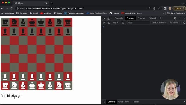
Task: Open the Bookmarks bookmark
Action: click(x=8, y=13)
